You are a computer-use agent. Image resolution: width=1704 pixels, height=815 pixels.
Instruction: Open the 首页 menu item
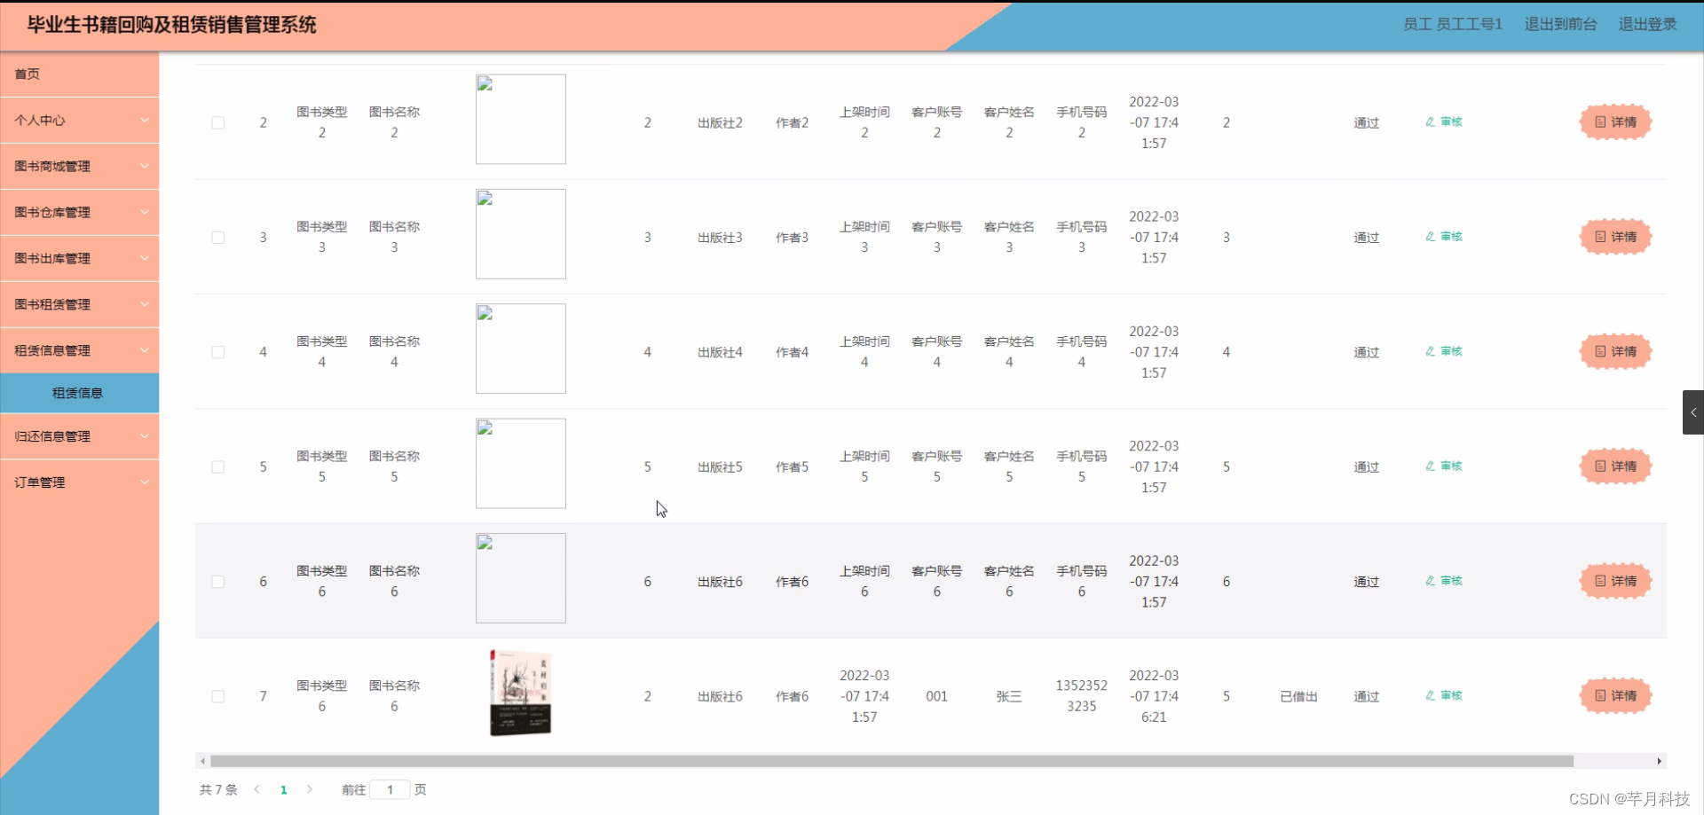tap(80, 74)
